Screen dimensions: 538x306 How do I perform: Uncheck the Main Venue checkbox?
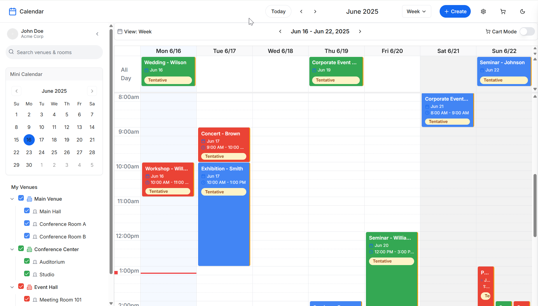pyautogui.click(x=21, y=198)
